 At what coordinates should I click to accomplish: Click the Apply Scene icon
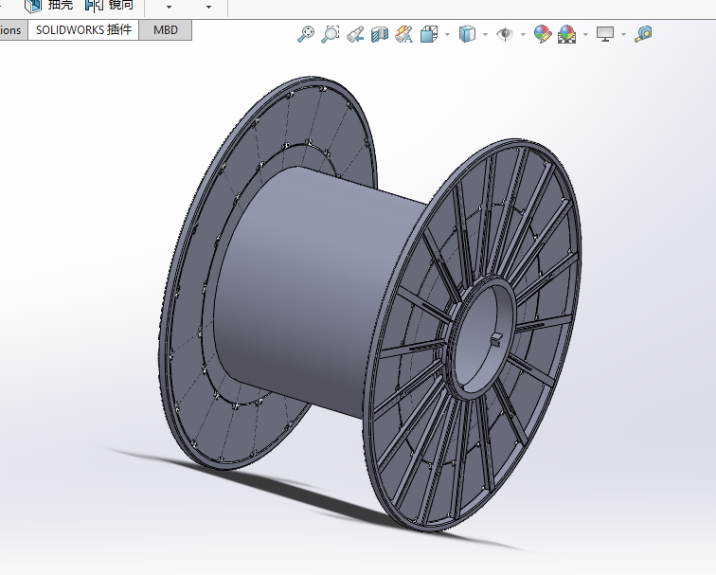pos(566,35)
